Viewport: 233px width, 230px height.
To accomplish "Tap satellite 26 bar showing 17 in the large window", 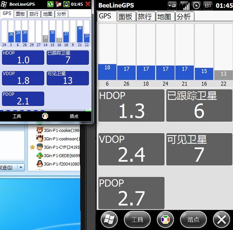I will pos(126,73).
